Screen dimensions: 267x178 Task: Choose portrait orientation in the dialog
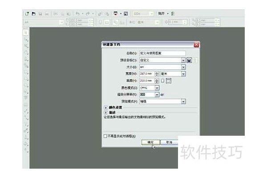pos(163,81)
